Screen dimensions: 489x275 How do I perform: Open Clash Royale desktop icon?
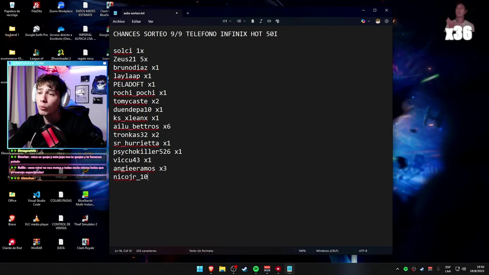point(86,244)
